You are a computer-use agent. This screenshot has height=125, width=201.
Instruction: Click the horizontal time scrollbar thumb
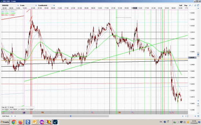[x=71, y=116]
